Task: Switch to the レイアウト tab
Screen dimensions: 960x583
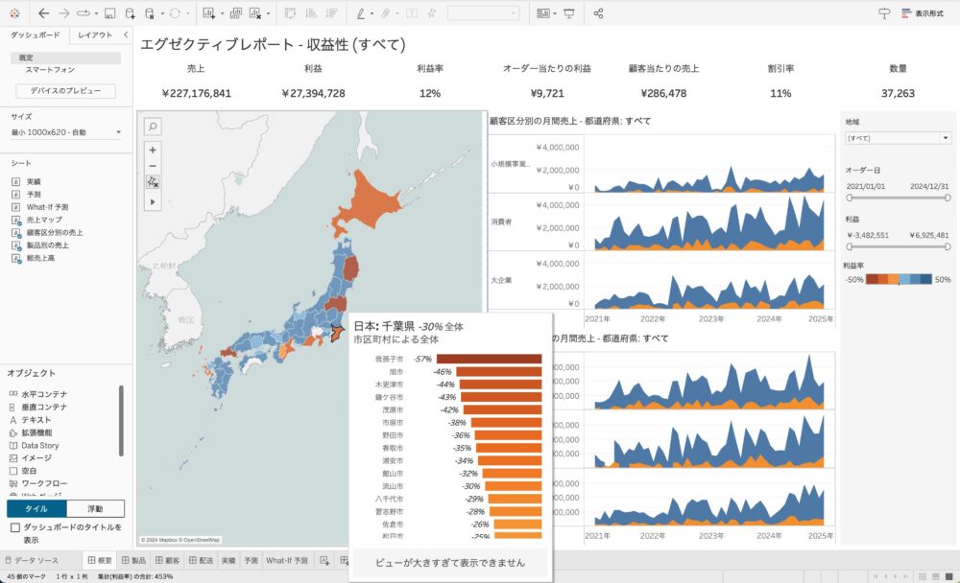Action: pyautogui.click(x=95, y=35)
